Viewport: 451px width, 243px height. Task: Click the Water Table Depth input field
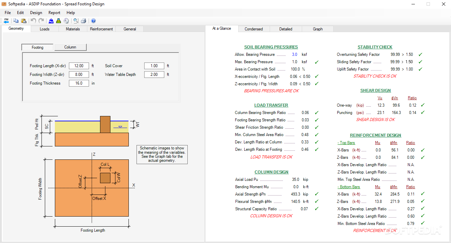pyautogui.click(x=154, y=75)
